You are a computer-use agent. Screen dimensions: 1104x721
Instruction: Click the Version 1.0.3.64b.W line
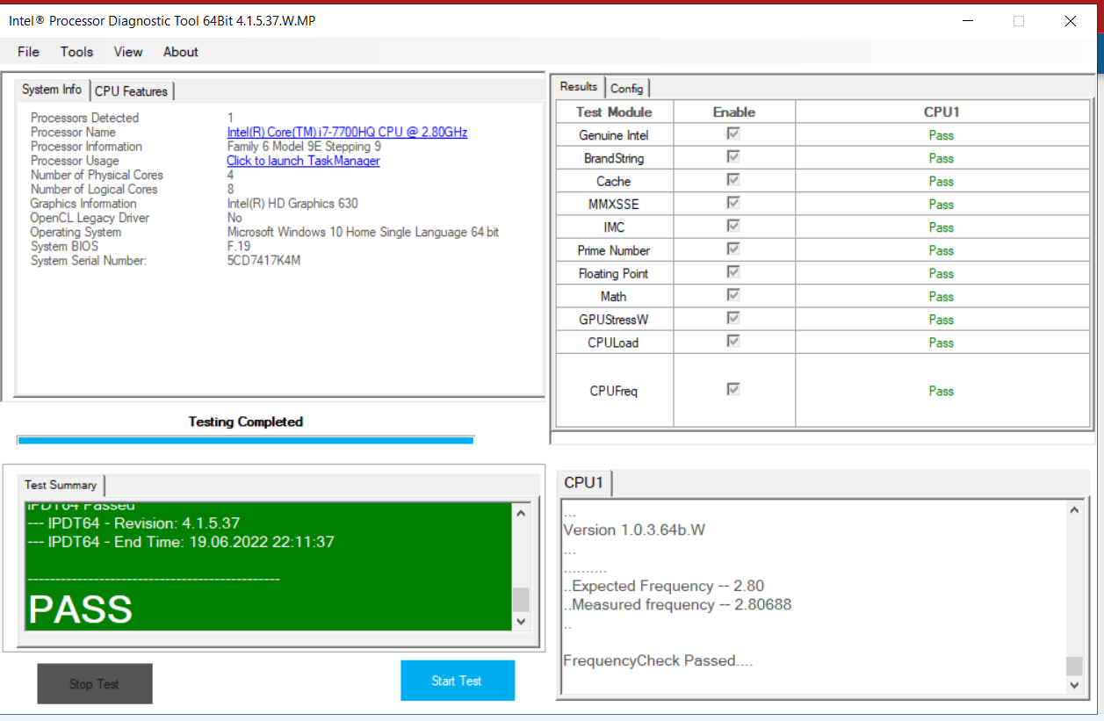pos(634,530)
